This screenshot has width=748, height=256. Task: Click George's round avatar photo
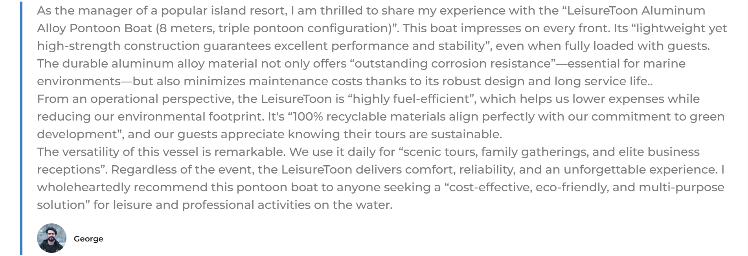(51, 238)
